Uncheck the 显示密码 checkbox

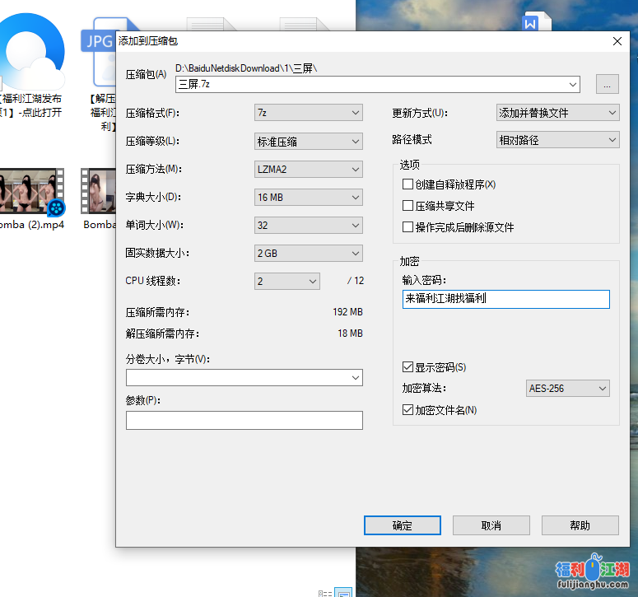tap(408, 367)
